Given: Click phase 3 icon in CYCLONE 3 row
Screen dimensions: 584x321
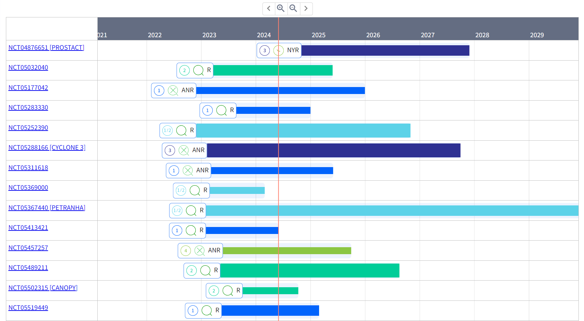Looking at the screenshot, I should click(x=170, y=150).
